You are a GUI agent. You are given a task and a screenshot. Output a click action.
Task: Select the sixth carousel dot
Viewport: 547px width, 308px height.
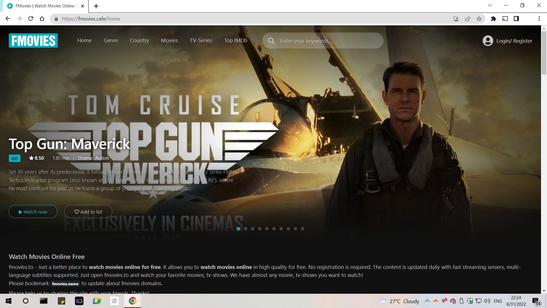point(274,229)
